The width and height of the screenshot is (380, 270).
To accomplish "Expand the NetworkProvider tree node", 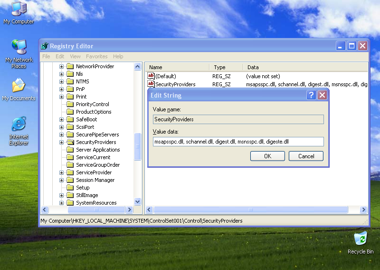I will [x=62, y=66].
